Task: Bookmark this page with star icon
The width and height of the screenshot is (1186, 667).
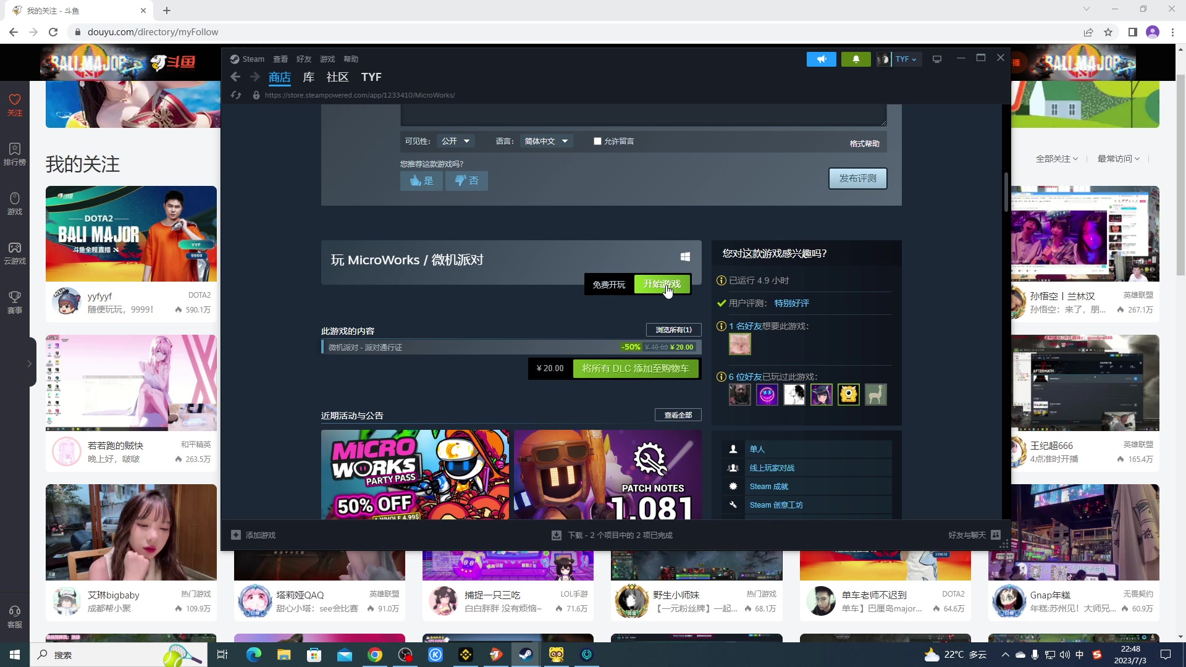Action: pyautogui.click(x=1108, y=32)
